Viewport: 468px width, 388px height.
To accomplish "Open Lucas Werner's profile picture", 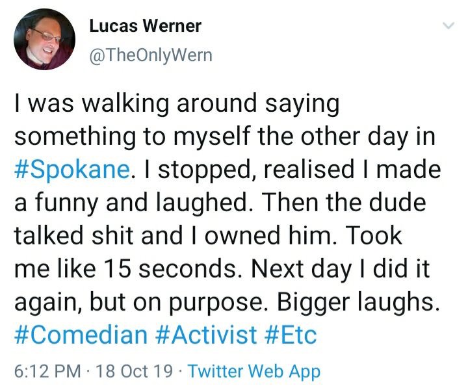I will [44, 39].
